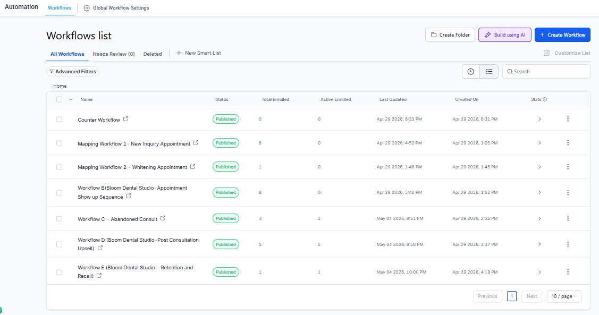Click the Customize List label
This screenshot has height=315, width=599.
click(572, 53)
